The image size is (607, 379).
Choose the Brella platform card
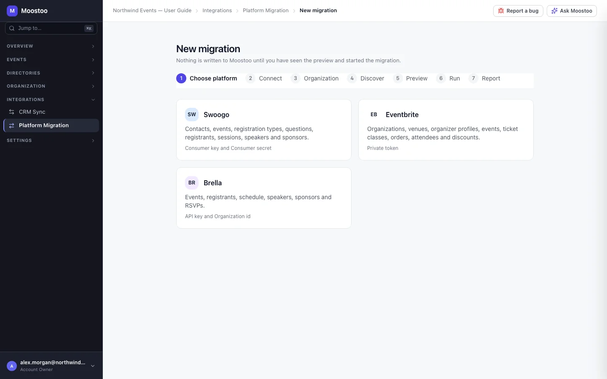pos(264,198)
